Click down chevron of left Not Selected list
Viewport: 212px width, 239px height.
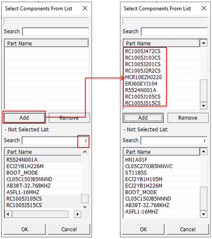[85, 207]
